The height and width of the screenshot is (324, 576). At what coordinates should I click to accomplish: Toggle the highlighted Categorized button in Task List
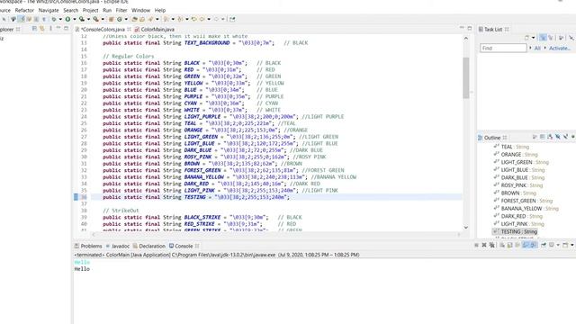(543, 38)
